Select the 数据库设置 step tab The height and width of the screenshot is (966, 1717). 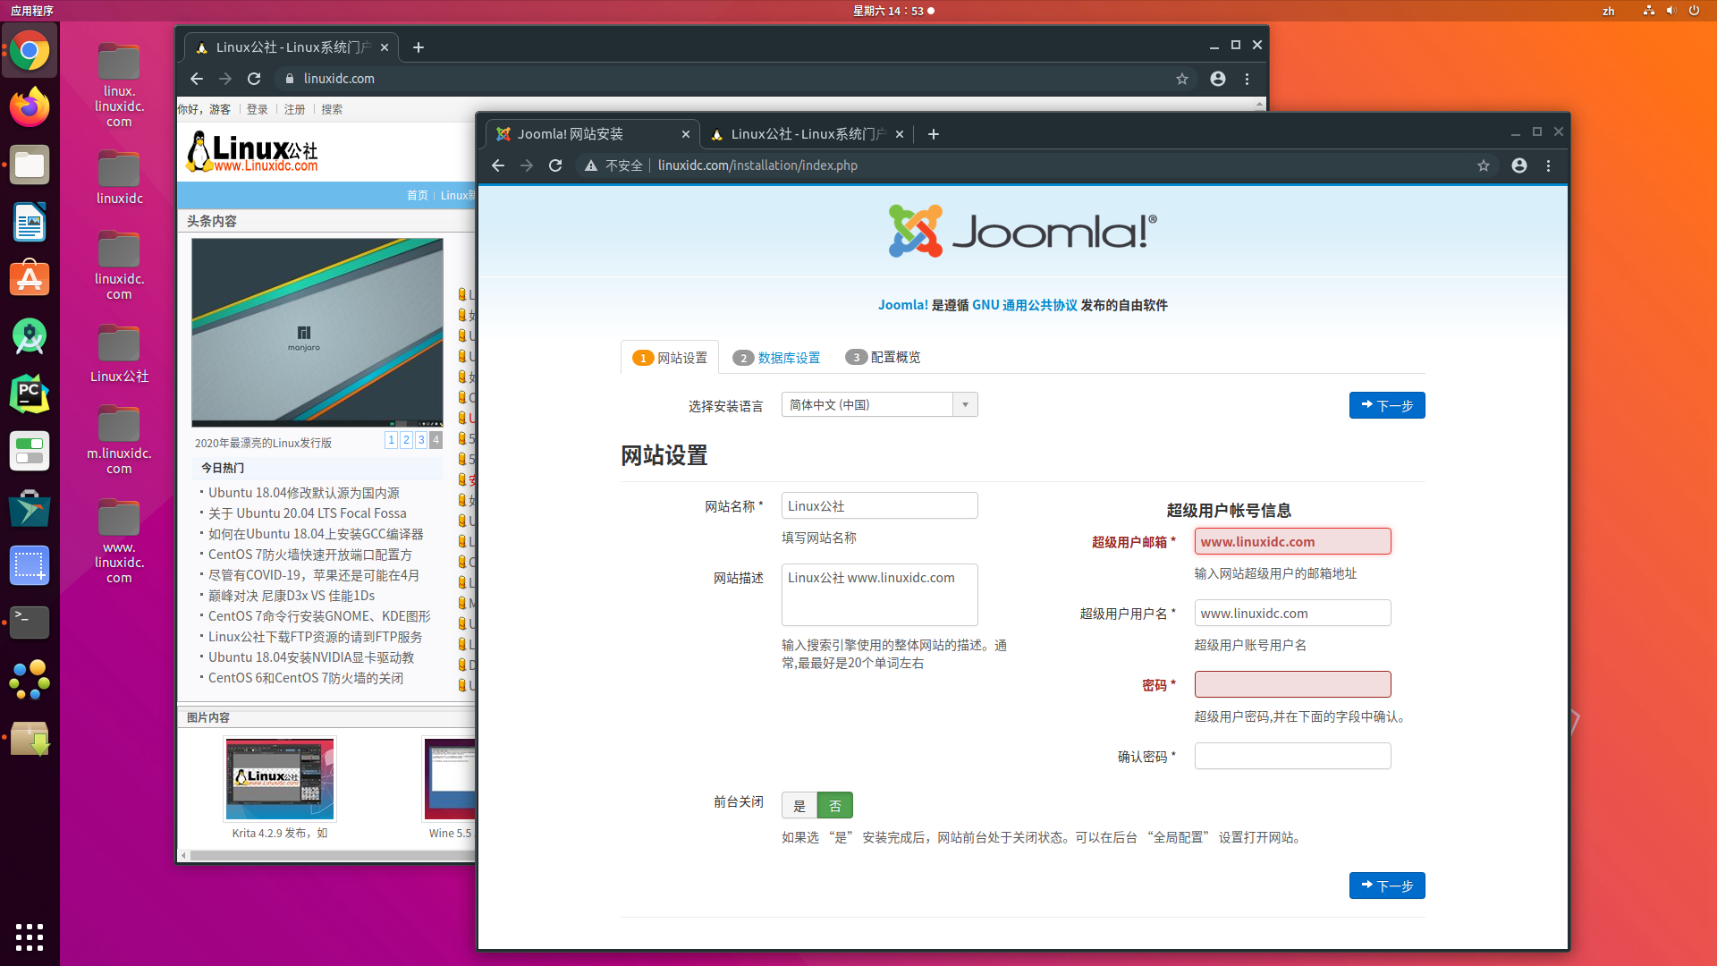pyautogui.click(x=776, y=358)
